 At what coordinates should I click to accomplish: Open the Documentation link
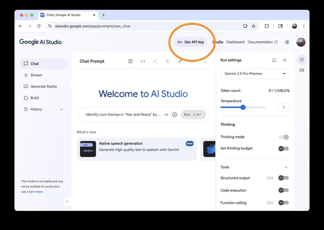(x=263, y=42)
